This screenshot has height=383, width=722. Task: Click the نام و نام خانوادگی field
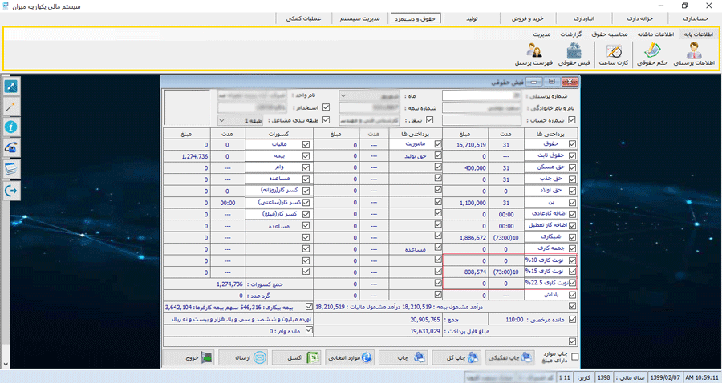coord(482,108)
